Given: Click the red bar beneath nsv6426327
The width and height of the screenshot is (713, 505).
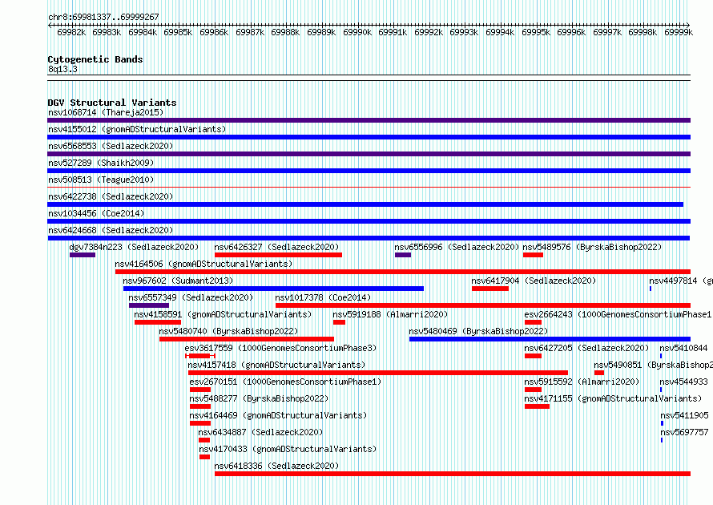Looking at the screenshot, I should (278, 255).
